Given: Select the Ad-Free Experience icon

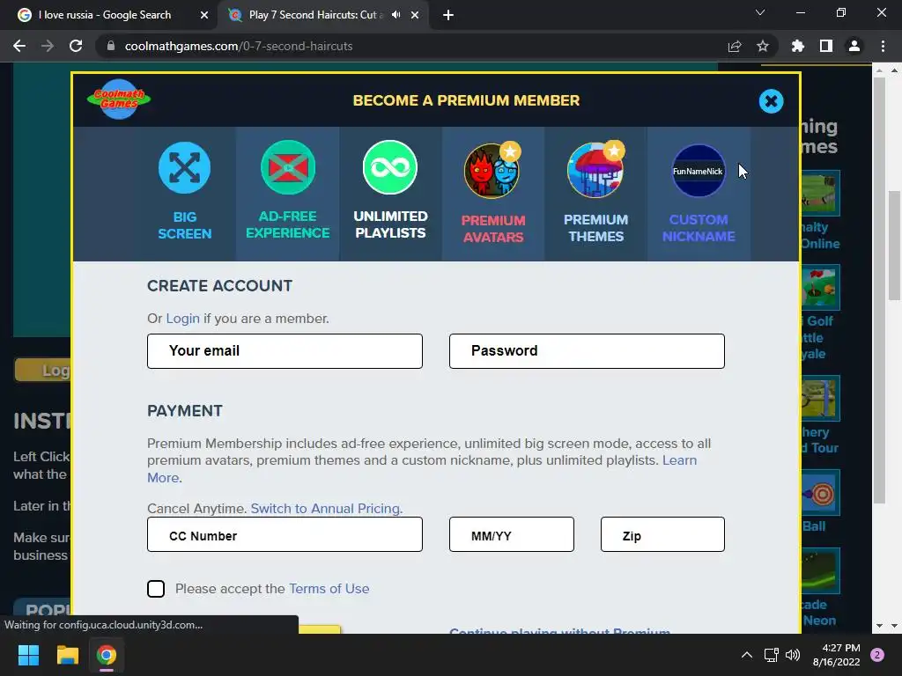Looking at the screenshot, I should 288,168.
